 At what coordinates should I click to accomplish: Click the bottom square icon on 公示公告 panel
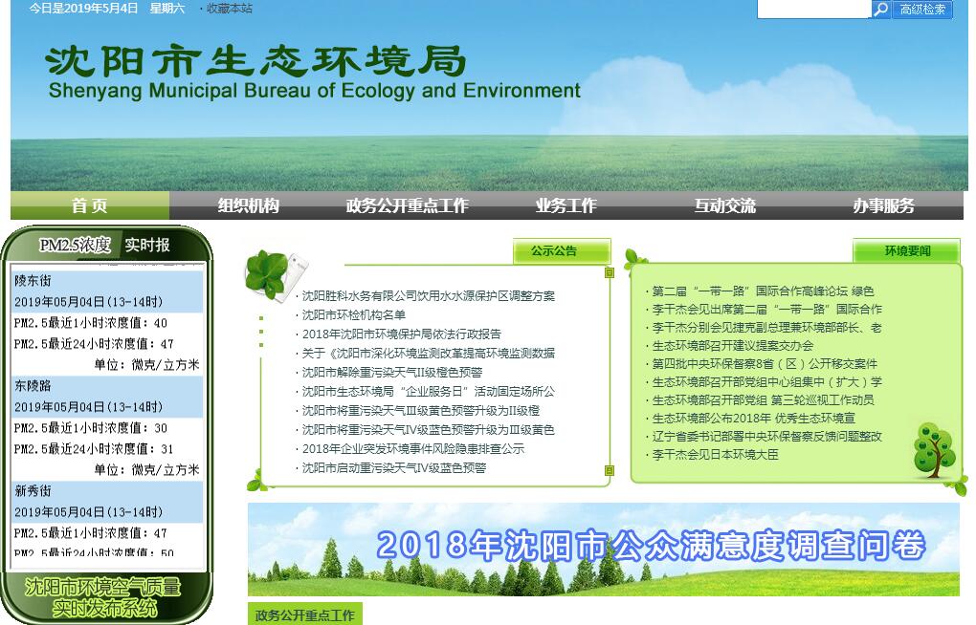610,470
